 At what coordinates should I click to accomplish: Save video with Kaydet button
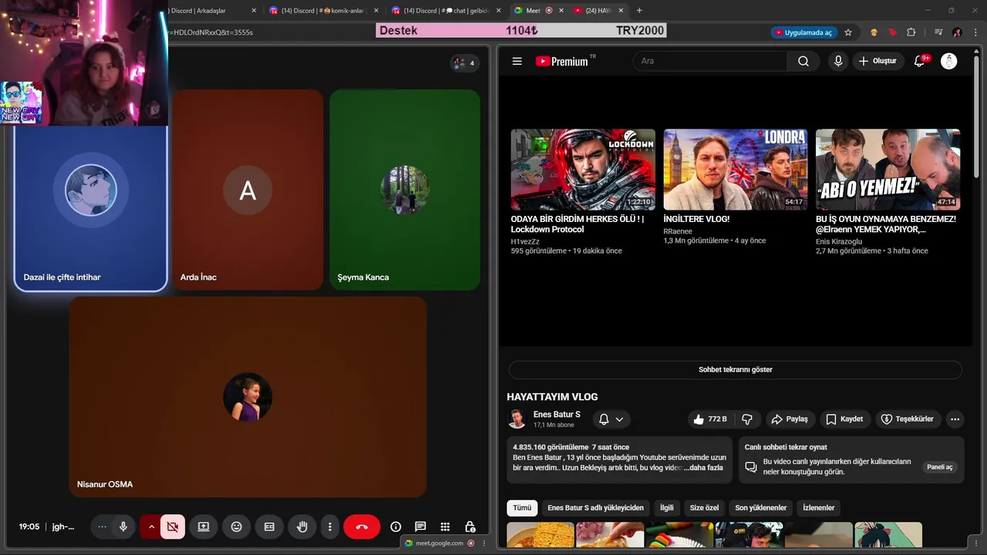point(844,419)
